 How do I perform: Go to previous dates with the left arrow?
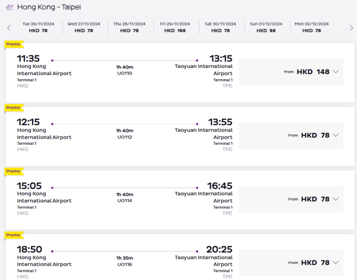tap(9, 27)
